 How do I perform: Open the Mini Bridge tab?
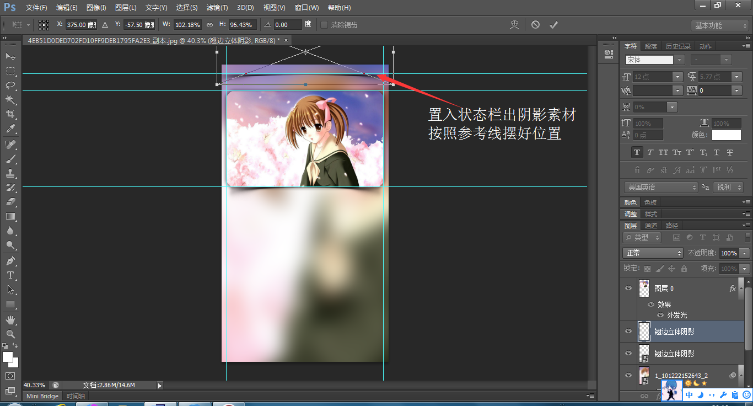click(x=42, y=396)
